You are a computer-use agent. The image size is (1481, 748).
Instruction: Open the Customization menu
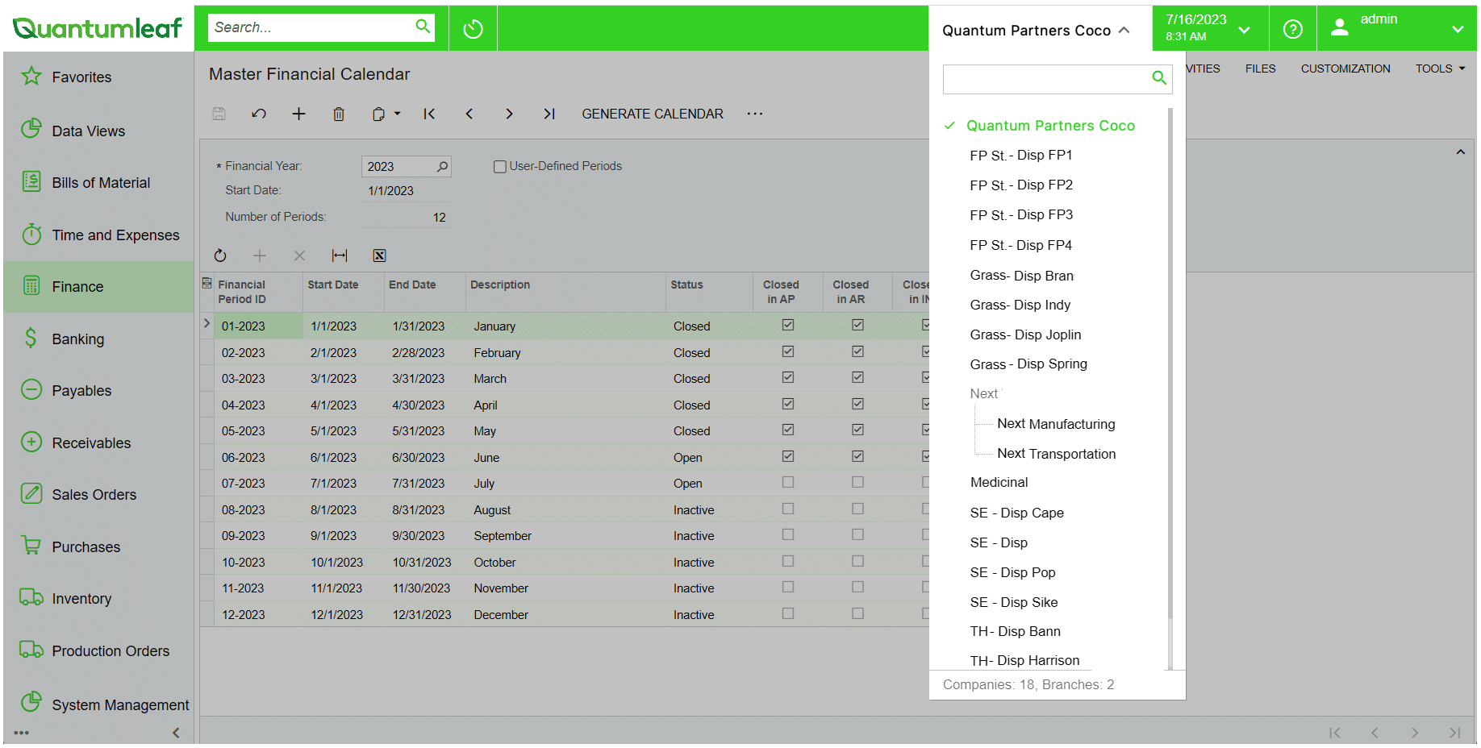click(x=1345, y=69)
